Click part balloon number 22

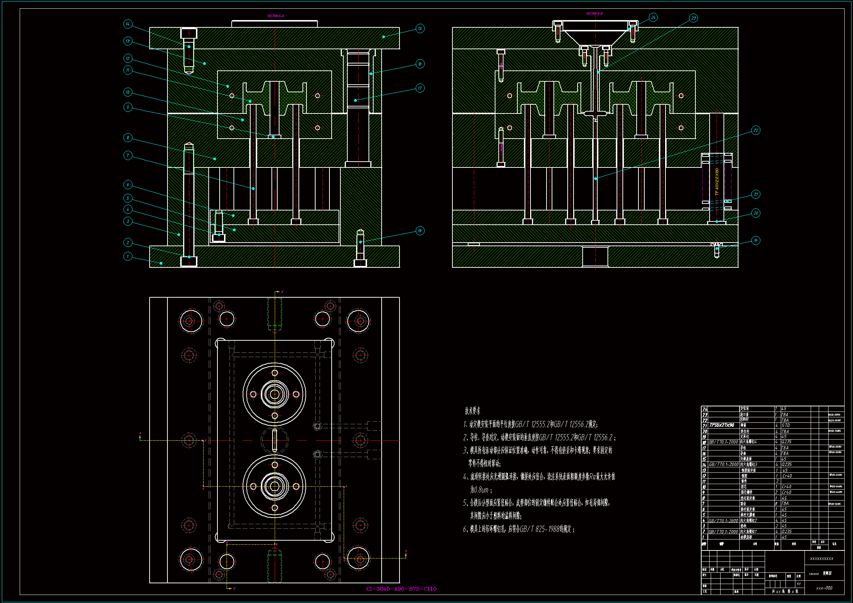pyautogui.click(x=756, y=130)
